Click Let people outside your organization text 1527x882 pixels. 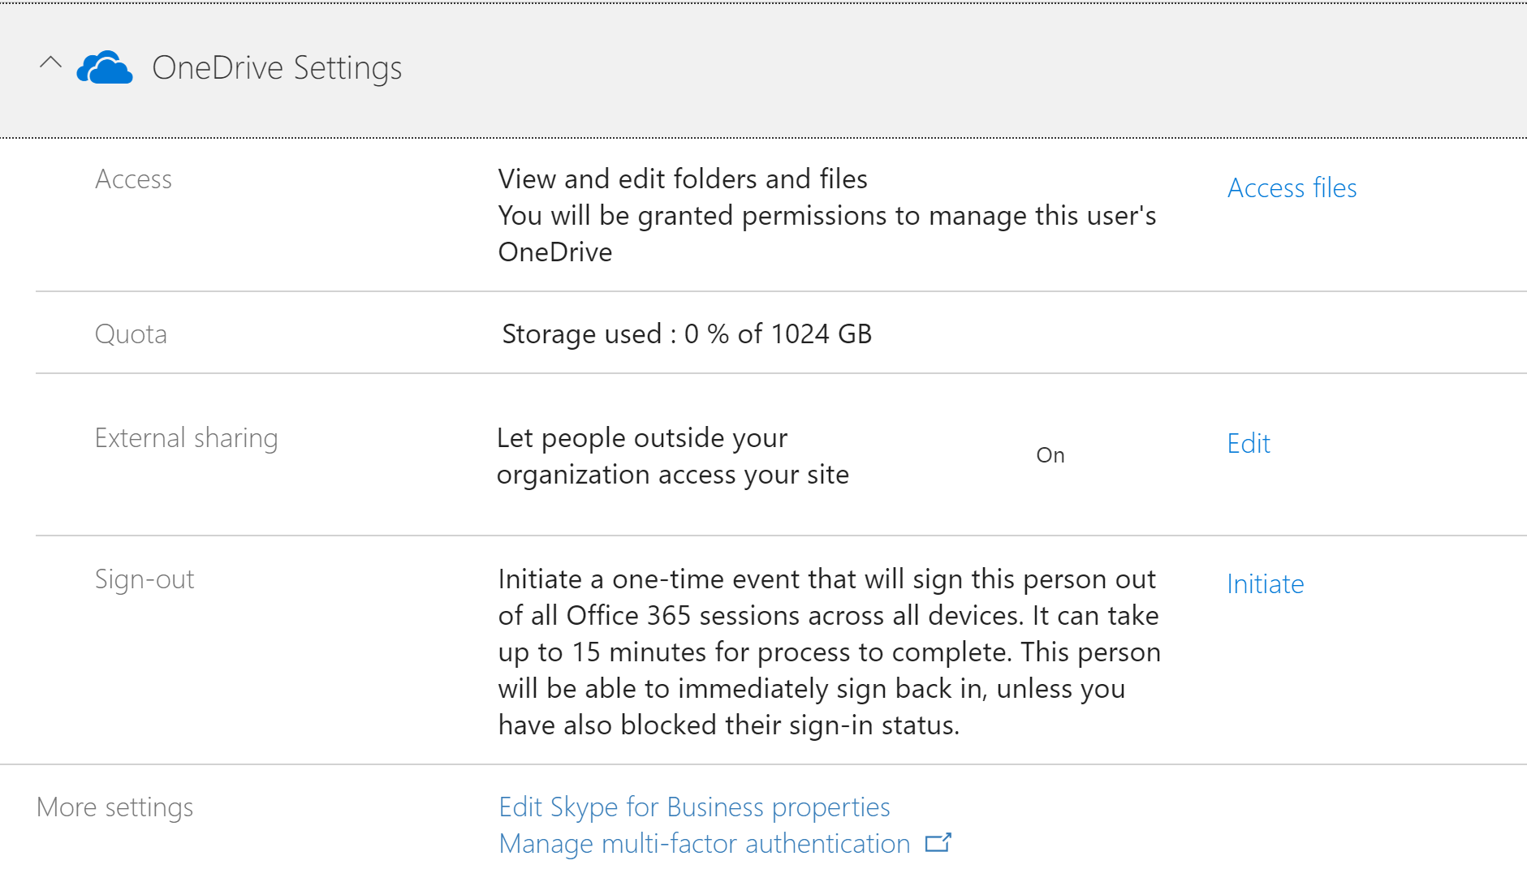(672, 456)
